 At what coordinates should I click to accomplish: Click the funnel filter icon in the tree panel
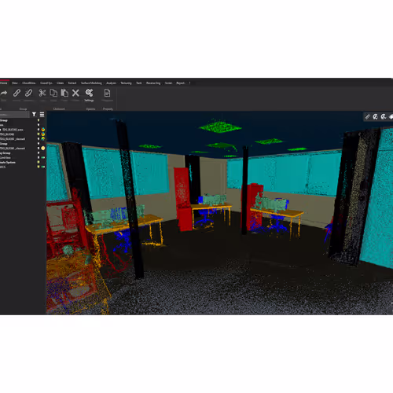34,114
